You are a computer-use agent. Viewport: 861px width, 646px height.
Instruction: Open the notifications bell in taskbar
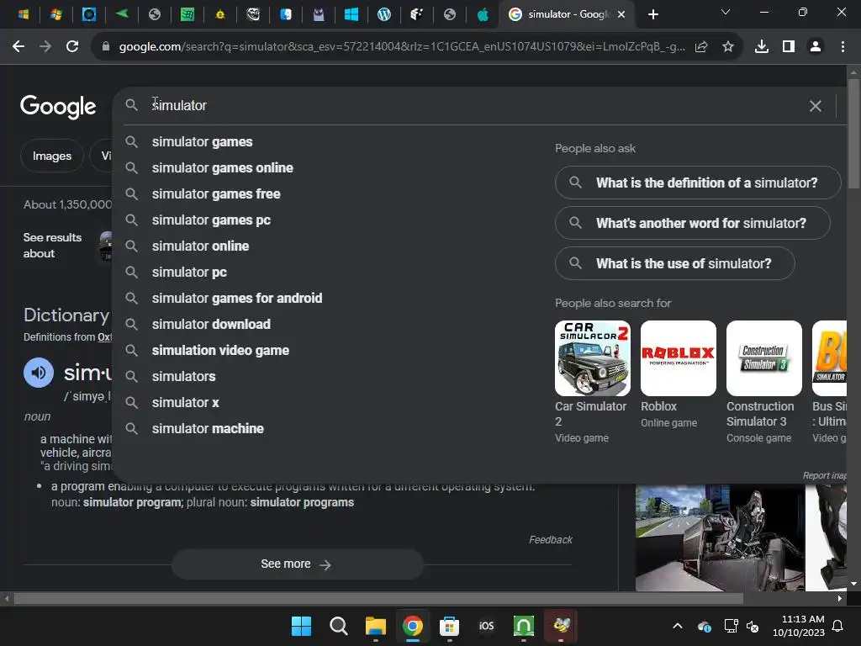pyautogui.click(x=838, y=626)
